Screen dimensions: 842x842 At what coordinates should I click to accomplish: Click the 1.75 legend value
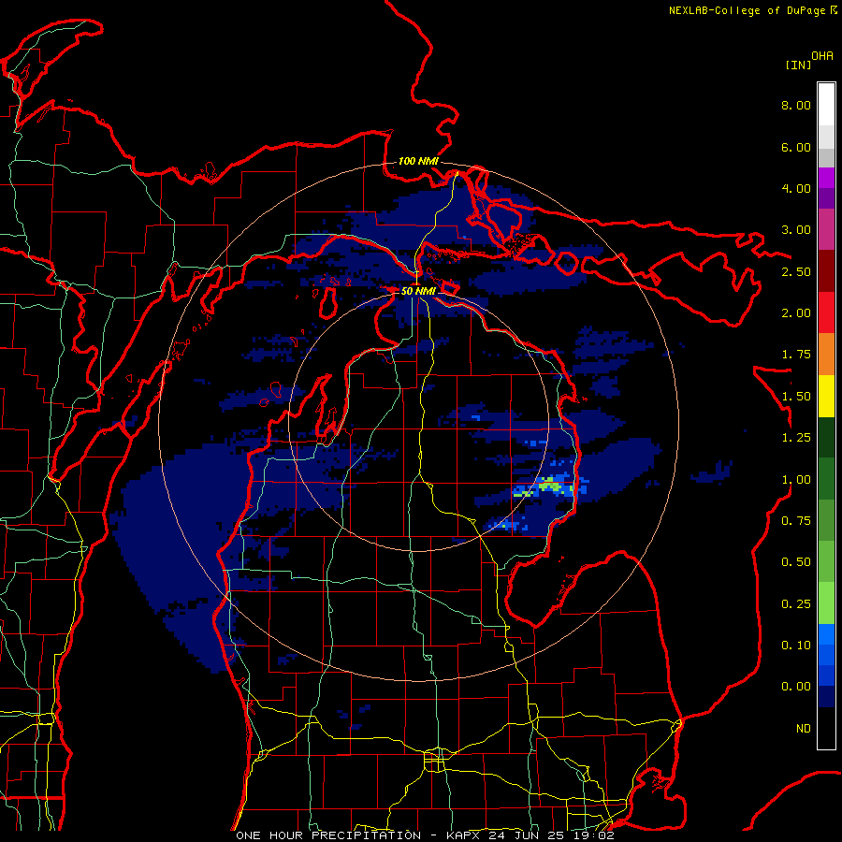(x=796, y=355)
